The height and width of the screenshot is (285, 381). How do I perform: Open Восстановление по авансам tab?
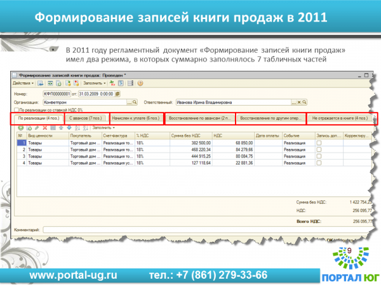(200, 118)
